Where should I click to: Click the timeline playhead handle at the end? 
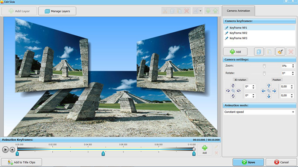(x=194, y=149)
